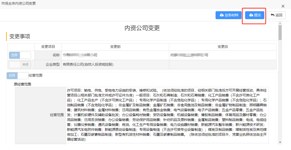The image size is (291, 150).
Task: Submit the form with 提交 button
Action: pos(255,15)
